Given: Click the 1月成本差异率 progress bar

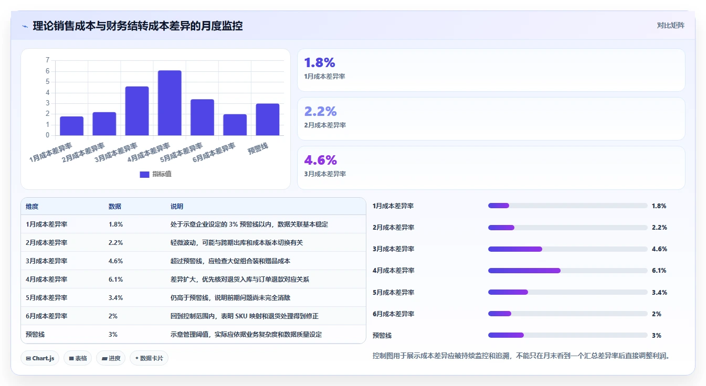Looking at the screenshot, I should tap(568, 206).
